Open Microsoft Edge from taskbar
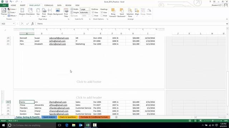Viewport: 229px width, 128px height. [x=67, y=125]
